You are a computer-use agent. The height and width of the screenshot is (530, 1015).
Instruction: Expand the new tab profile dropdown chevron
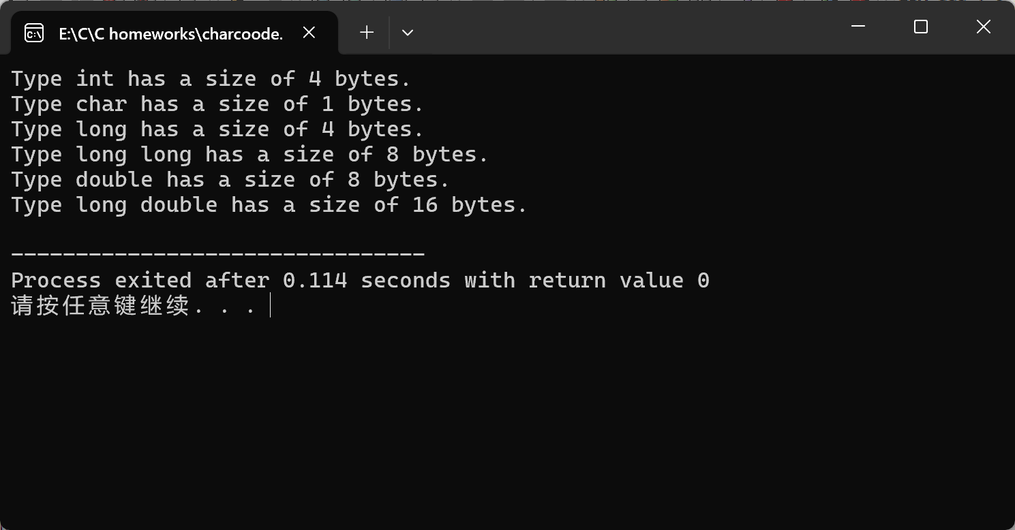coord(408,32)
